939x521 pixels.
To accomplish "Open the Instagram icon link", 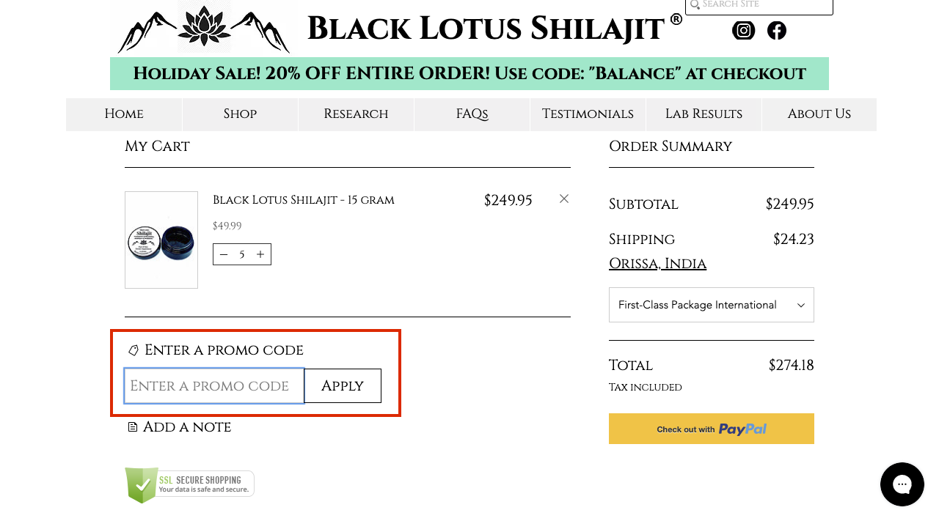I will tap(743, 30).
